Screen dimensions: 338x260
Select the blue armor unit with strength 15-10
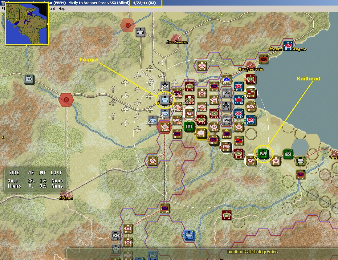238,100
